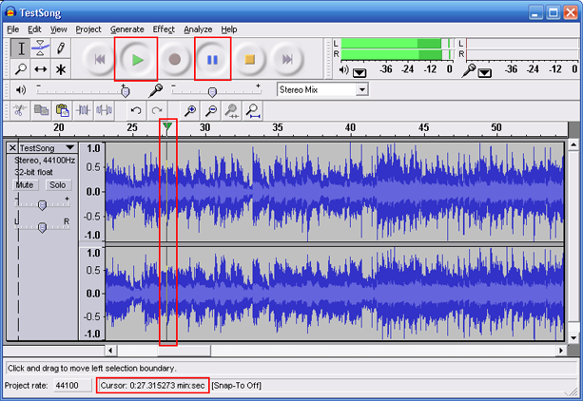The height and width of the screenshot is (401, 583).
Task: Click Fit Project in window icon
Action: [253, 110]
